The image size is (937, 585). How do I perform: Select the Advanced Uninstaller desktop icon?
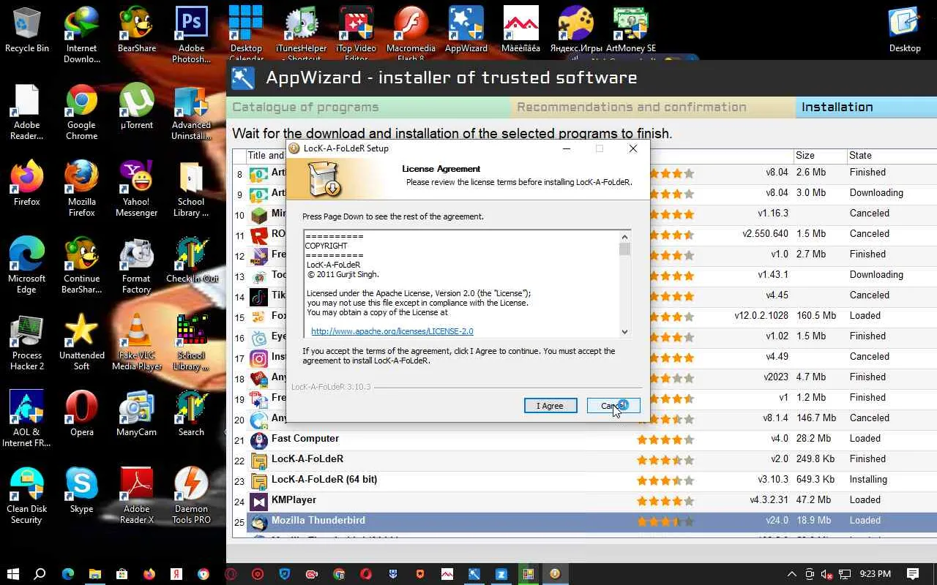[x=191, y=112]
